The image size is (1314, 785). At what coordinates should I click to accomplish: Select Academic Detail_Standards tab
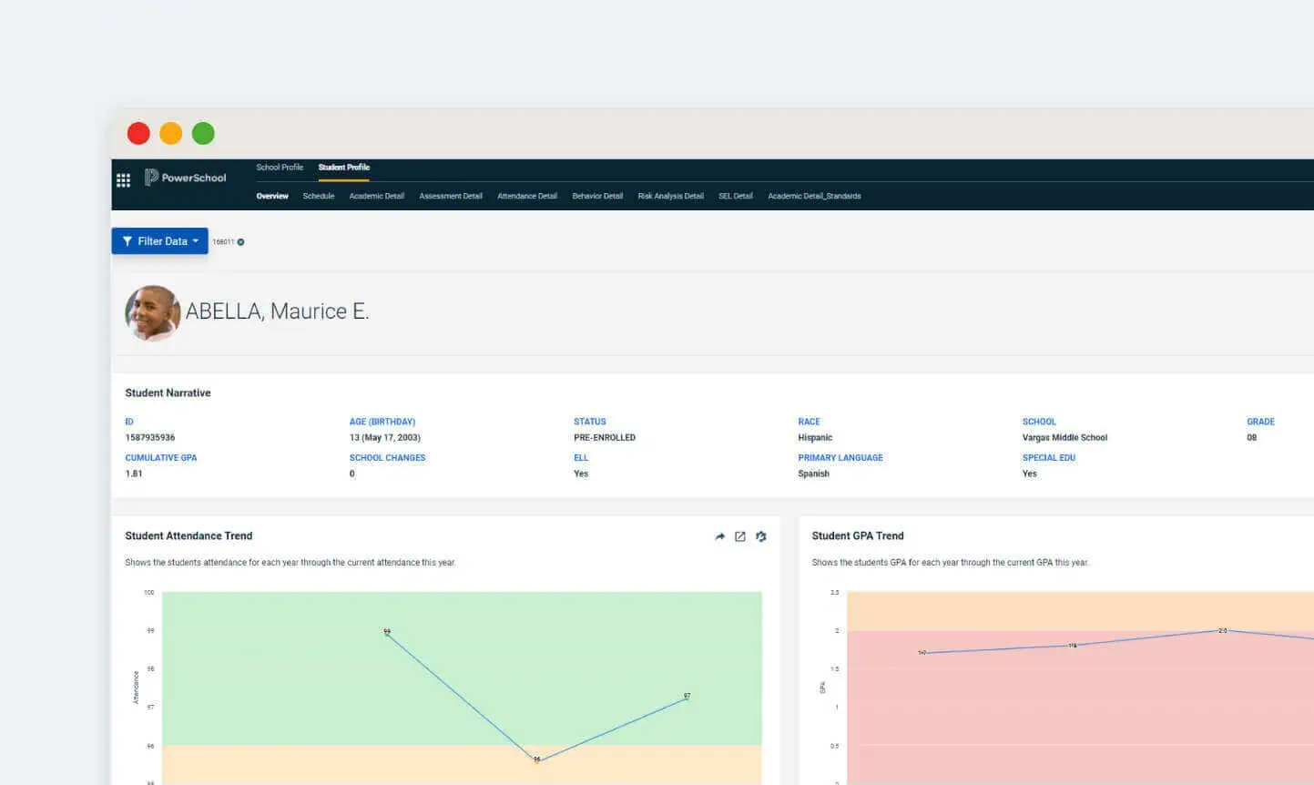[x=814, y=196]
